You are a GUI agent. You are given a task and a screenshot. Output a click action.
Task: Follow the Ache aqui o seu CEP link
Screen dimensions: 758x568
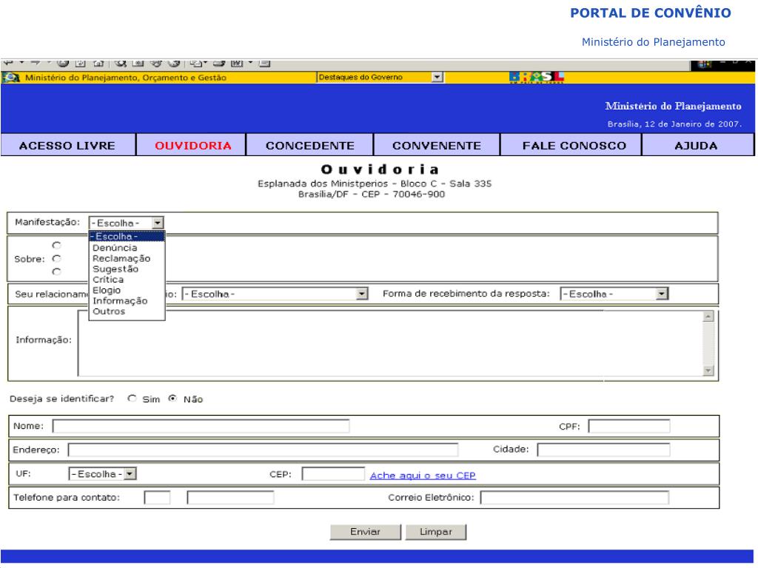coord(423,476)
